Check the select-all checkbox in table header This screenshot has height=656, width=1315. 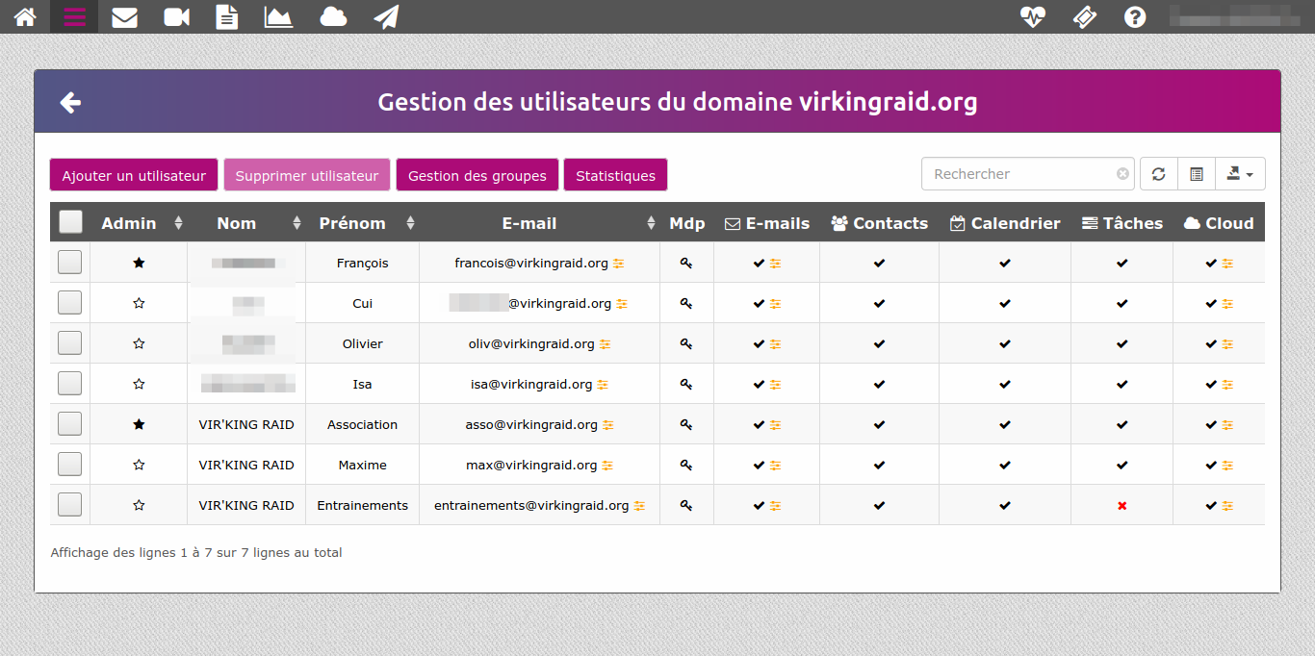pos(70,222)
